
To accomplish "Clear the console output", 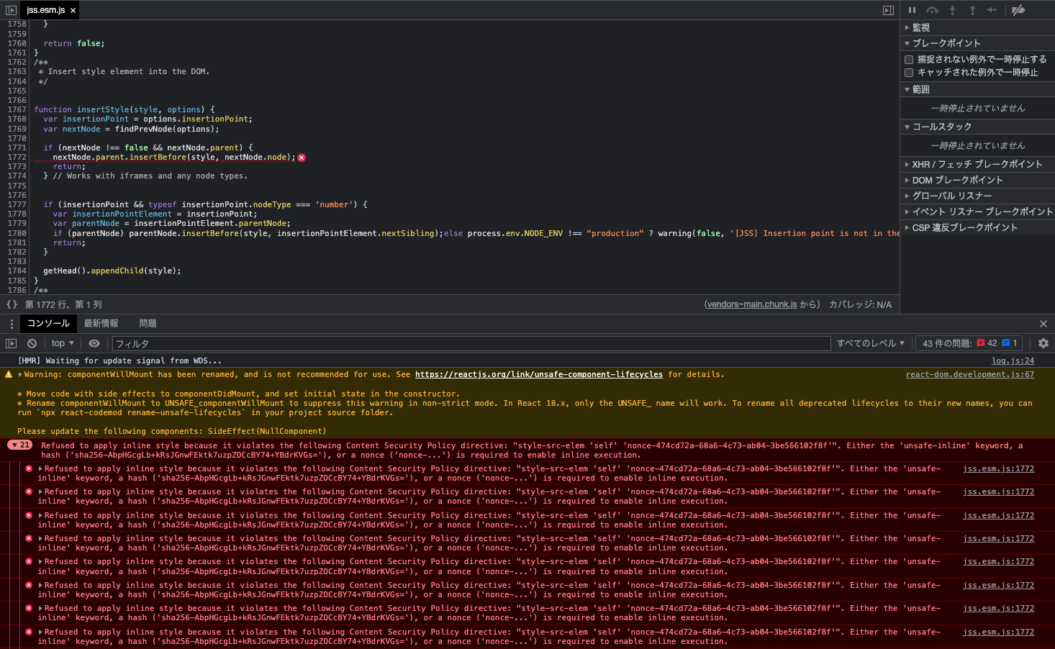I will [32, 343].
